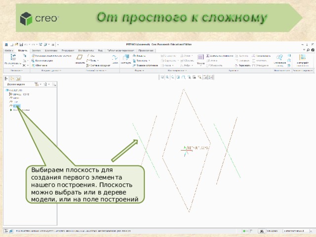Switch to Folder Browser navigator tab icon
This screenshot has width=316, height=237.
point(12,79)
